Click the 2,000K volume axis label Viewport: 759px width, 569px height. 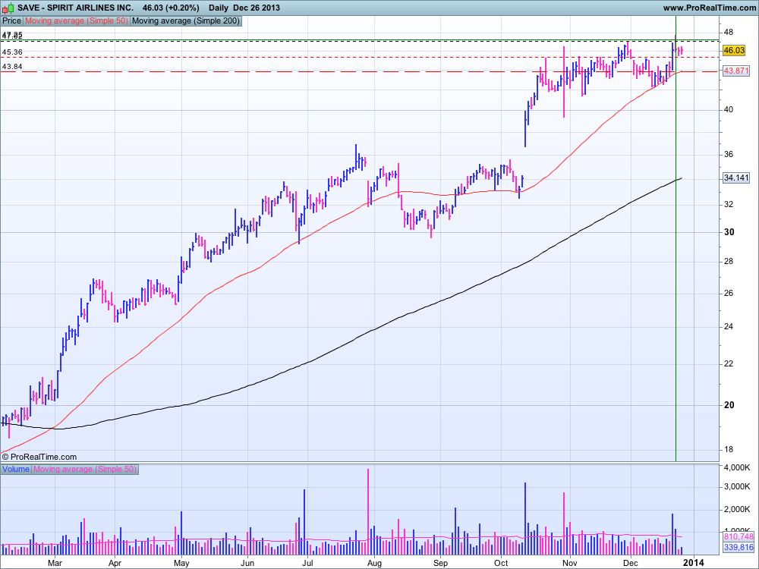[x=737, y=509]
